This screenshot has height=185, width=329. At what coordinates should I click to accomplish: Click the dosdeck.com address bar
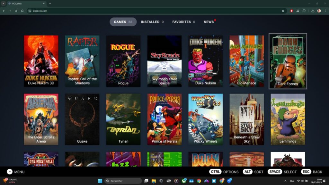click(156, 11)
